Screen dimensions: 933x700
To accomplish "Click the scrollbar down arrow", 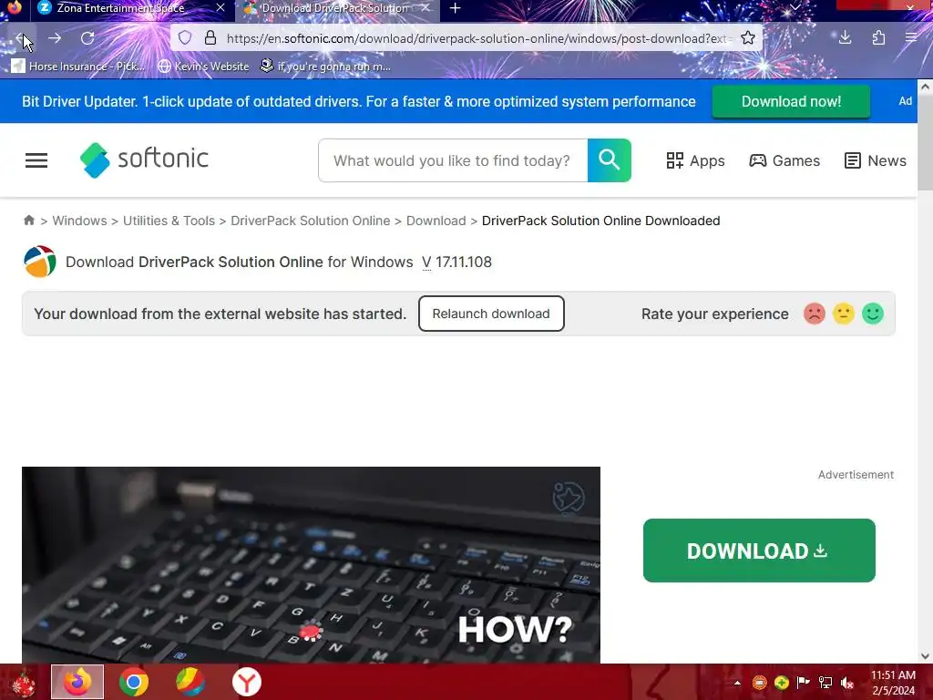I will point(925,656).
